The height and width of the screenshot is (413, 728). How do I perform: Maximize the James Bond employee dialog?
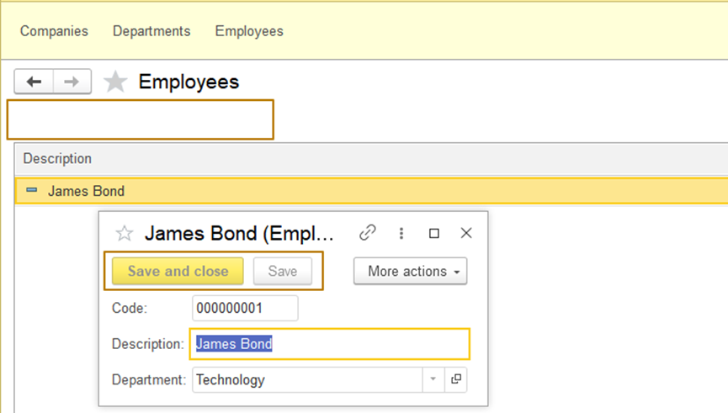434,233
